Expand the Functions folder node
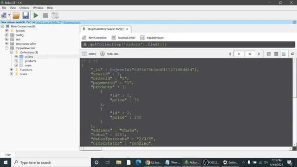The height and width of the screenshot is (167, 297). tap(12, 70)
